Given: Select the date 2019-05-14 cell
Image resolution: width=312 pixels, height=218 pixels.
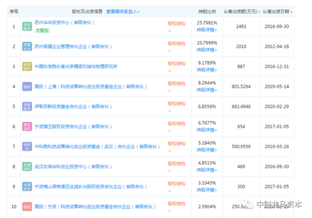Looking at the screenshot, I should click(277, 87).
